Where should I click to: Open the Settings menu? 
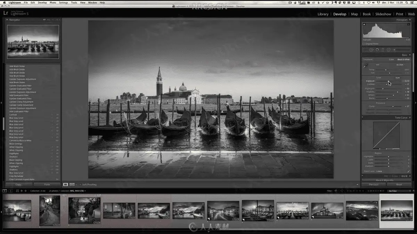pos(64,2)
